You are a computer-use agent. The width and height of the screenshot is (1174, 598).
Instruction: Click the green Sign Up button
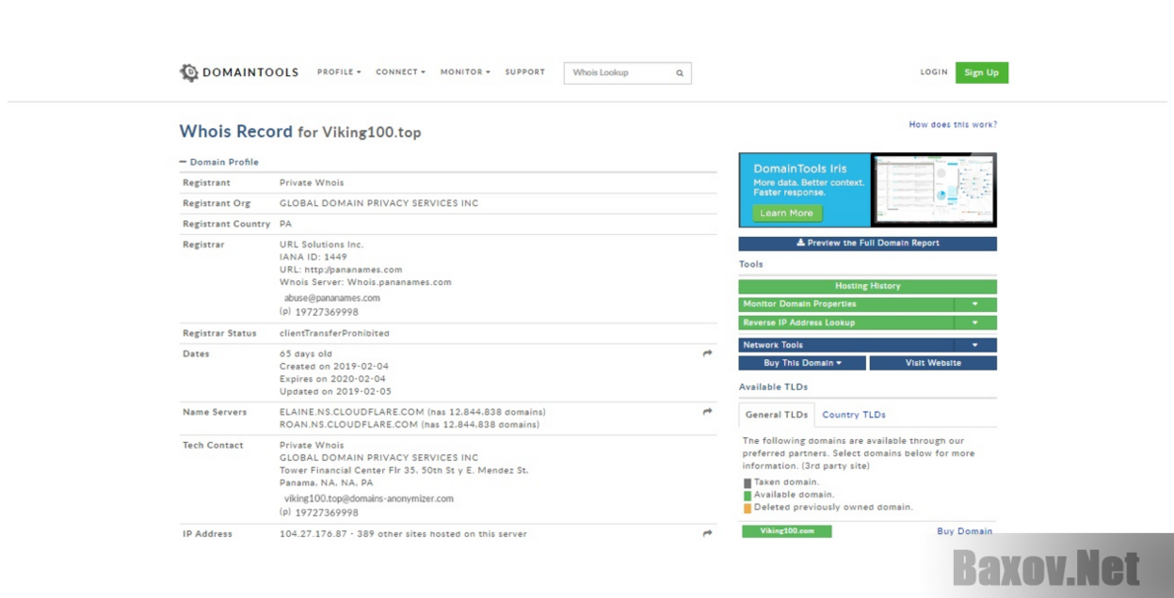pos(982,72)
